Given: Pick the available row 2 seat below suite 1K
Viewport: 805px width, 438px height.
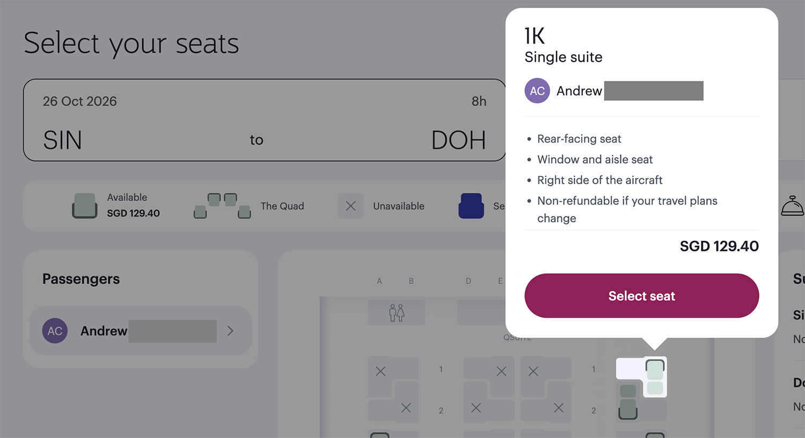Looking at the screenshot, I should tap(628, 403).
